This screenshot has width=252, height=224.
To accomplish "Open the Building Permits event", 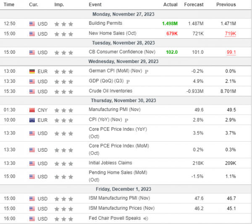I will point(105,24).
